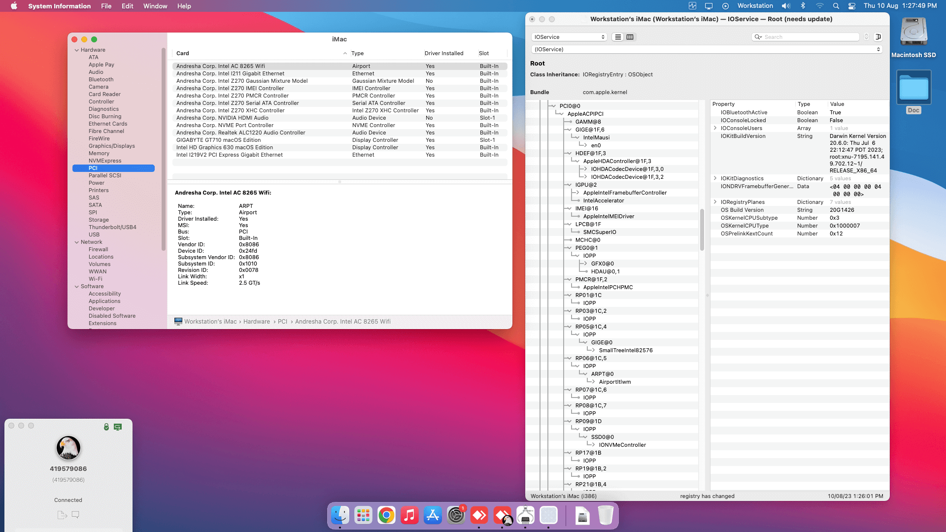The image size is (946, 532).
Task: Click the IORegistry tree vertical scrollbar
Action: tap(702, 230)
